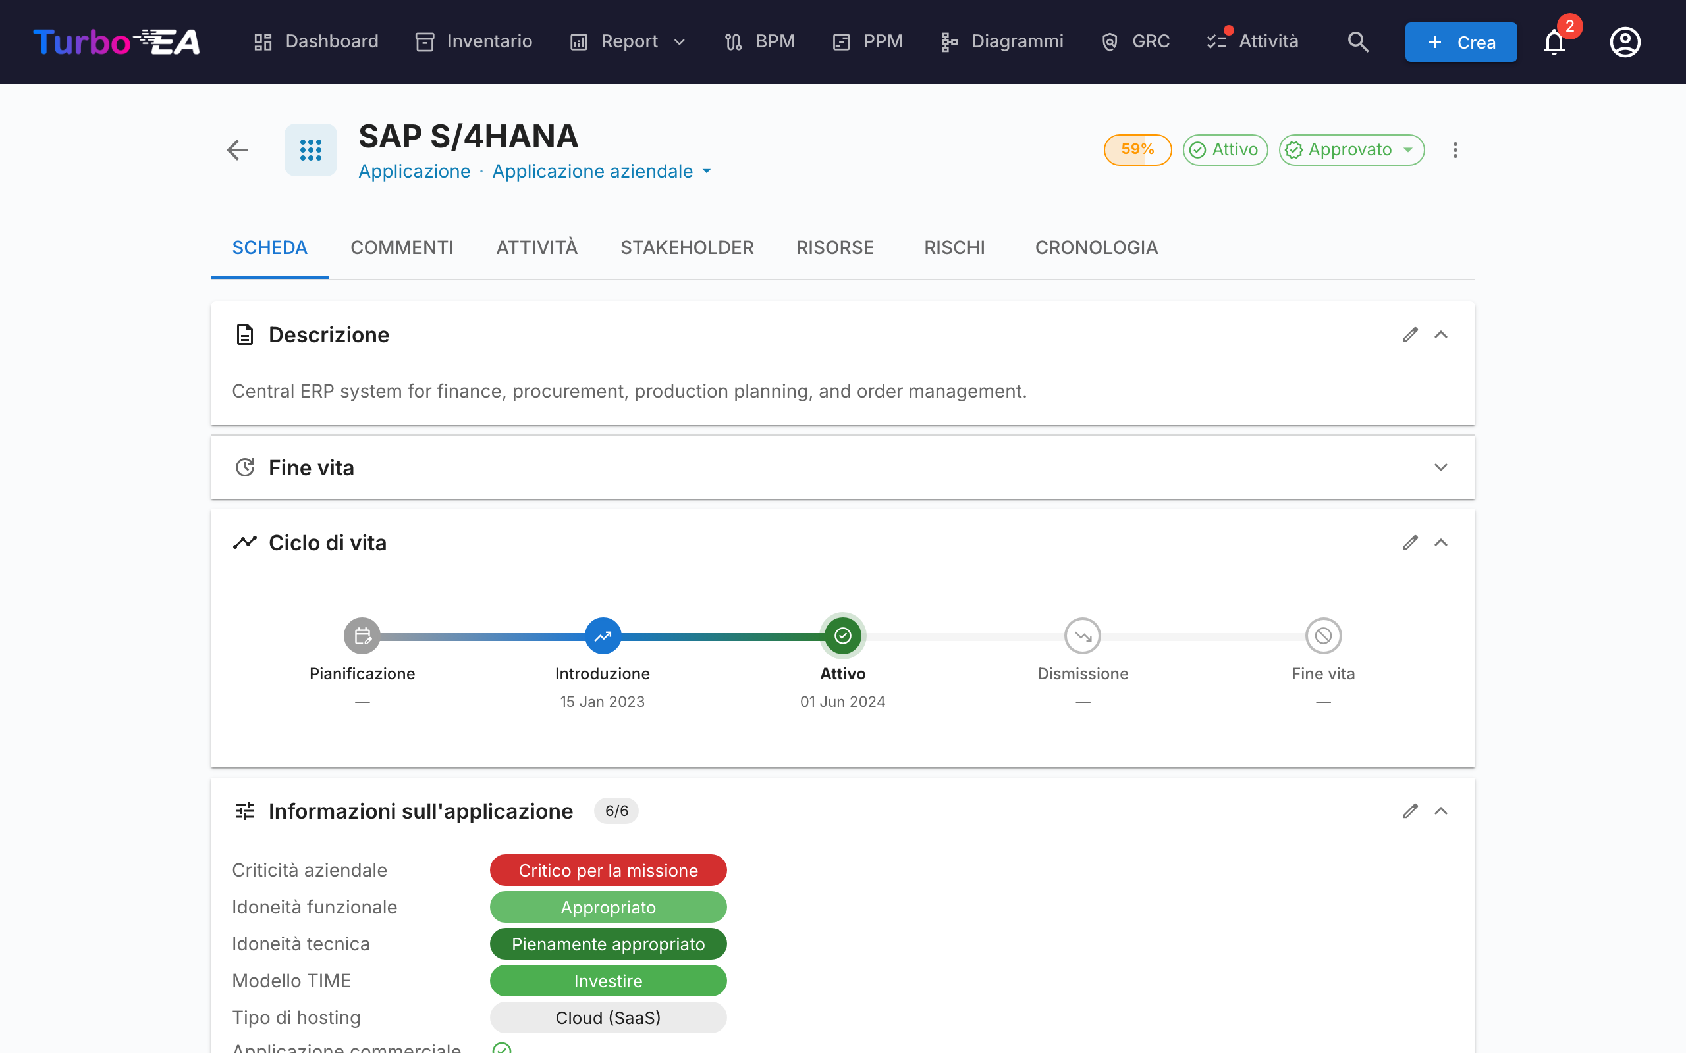Click the Turbo EA logo

(x=117, y=41)
